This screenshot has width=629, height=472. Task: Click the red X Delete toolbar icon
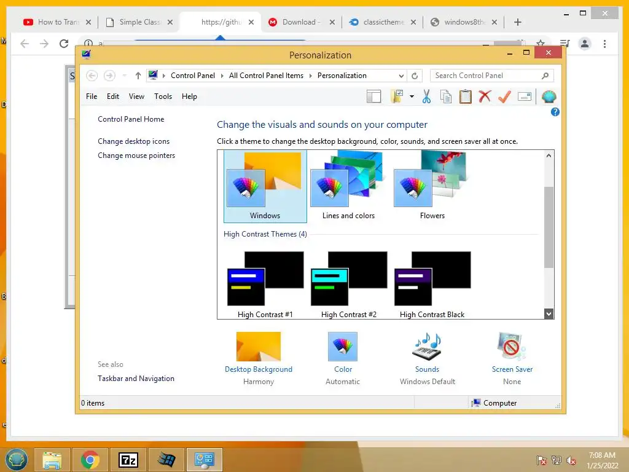[x=485, y=96]
